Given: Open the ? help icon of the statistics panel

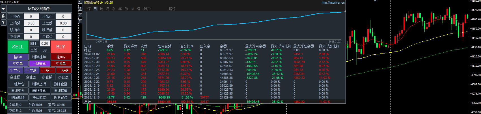Looking at the screenshot, I should (80, 21).
